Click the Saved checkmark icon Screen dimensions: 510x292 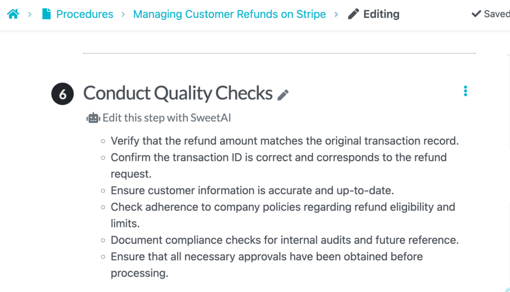coord(476,14)
